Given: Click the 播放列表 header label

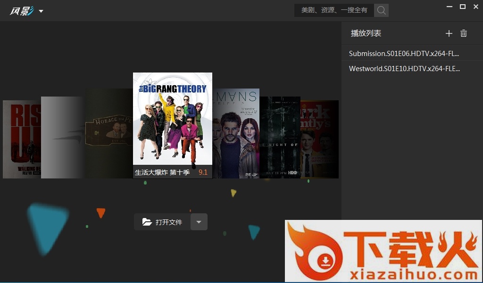Looking at the screenshot, I should pos(366,33).
